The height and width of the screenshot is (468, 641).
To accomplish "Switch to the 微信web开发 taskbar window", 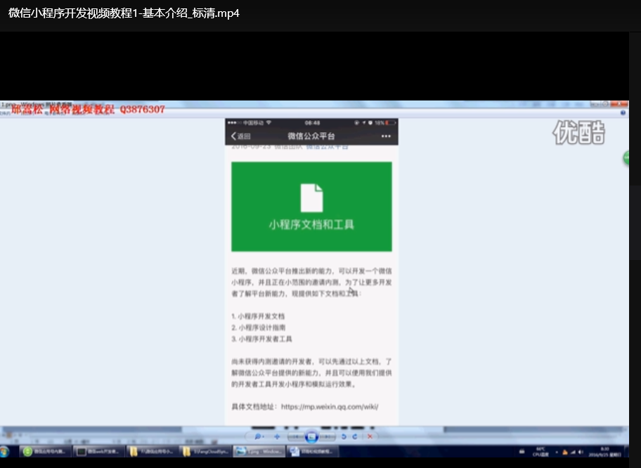I will tap(99, 452).
